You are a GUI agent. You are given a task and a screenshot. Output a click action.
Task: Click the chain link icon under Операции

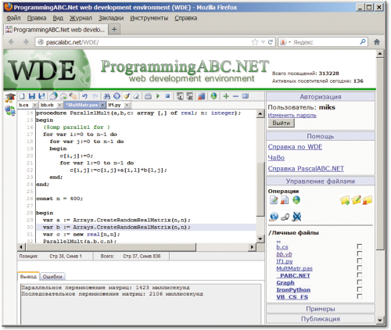(x=285, y=217)
